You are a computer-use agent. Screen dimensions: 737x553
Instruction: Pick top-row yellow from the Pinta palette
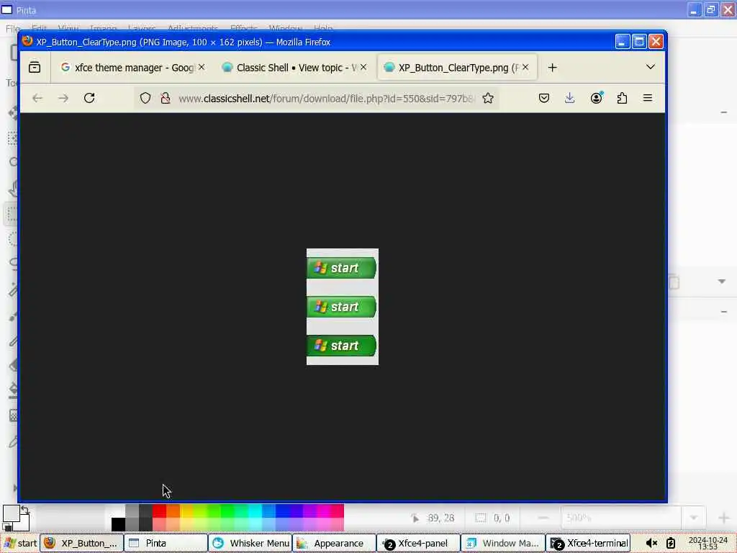tap(186, 511)
